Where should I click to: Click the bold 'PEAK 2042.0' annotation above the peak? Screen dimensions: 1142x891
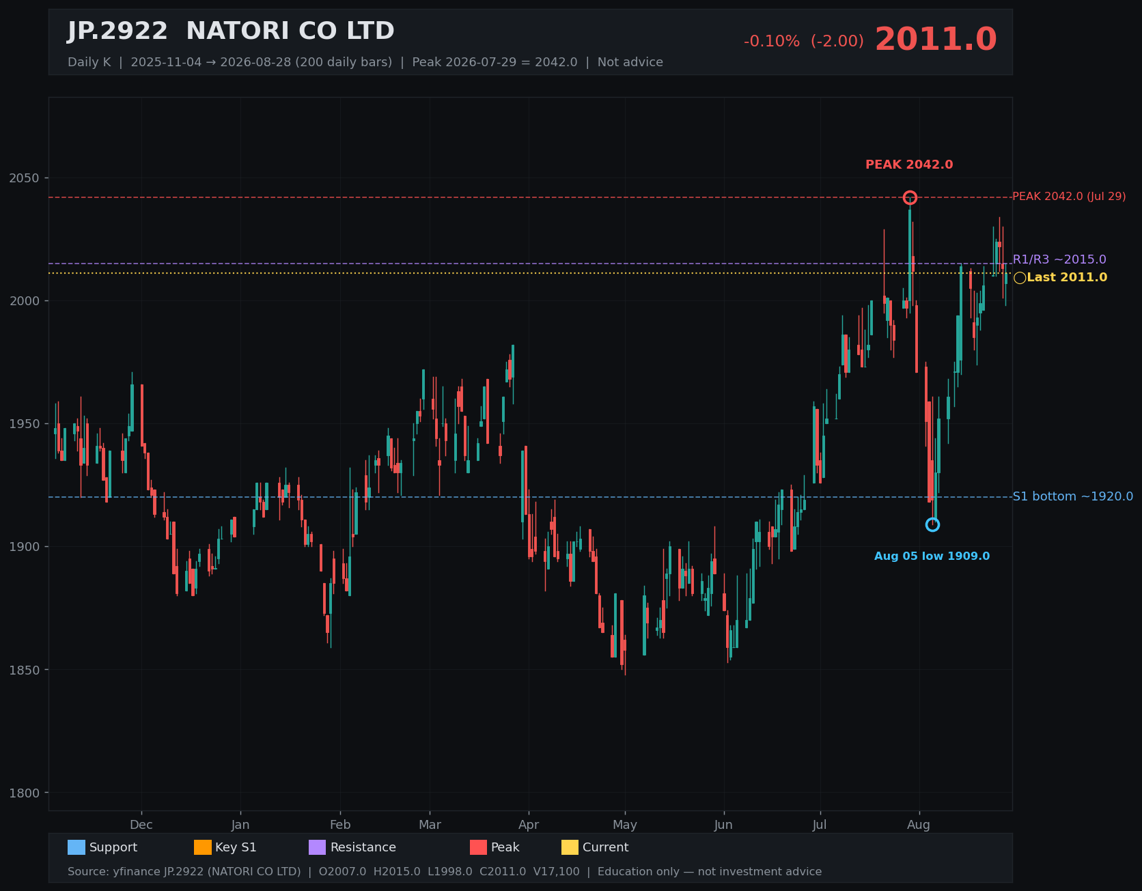pyautogui.click(x=909, y=165)
